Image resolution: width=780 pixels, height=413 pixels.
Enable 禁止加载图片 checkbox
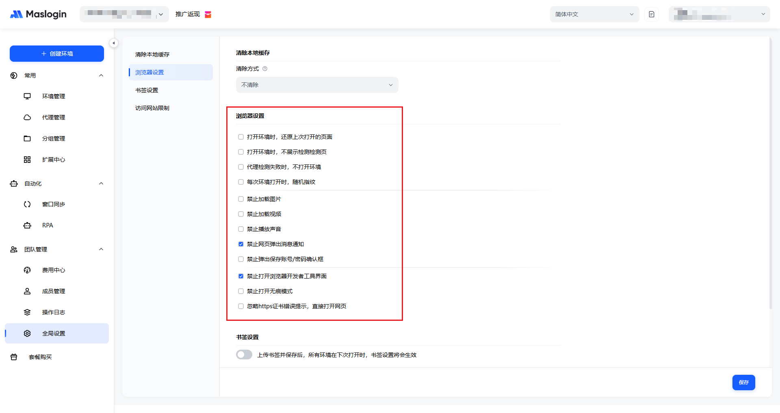(x=241, y=199)
